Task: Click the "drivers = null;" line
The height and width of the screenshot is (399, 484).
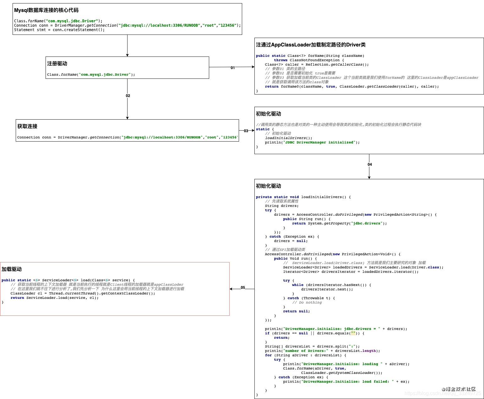Action: (x=291, y=241)
